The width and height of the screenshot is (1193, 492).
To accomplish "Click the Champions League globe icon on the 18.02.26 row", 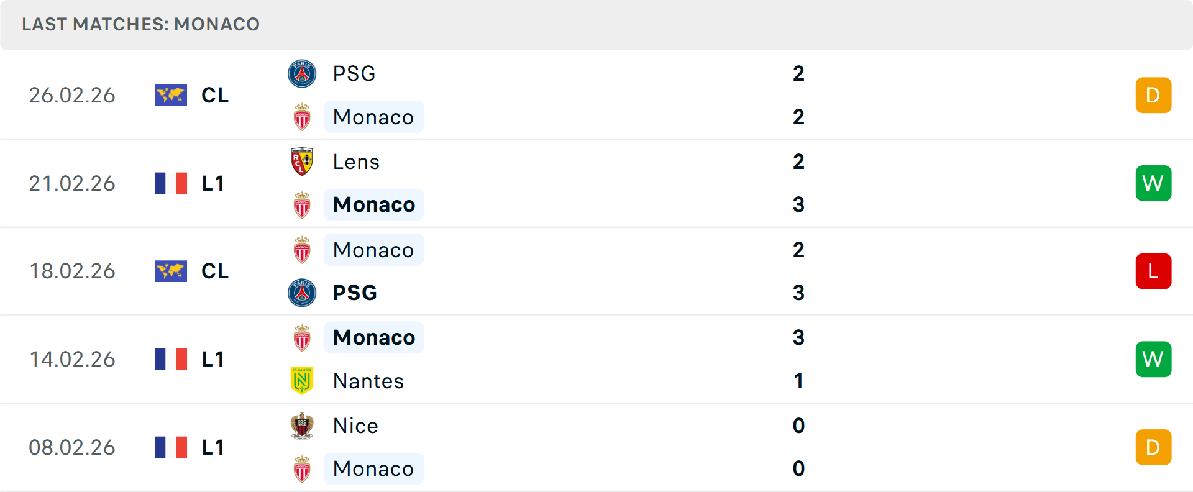I will pyautogui.click(x=170, y=271).
